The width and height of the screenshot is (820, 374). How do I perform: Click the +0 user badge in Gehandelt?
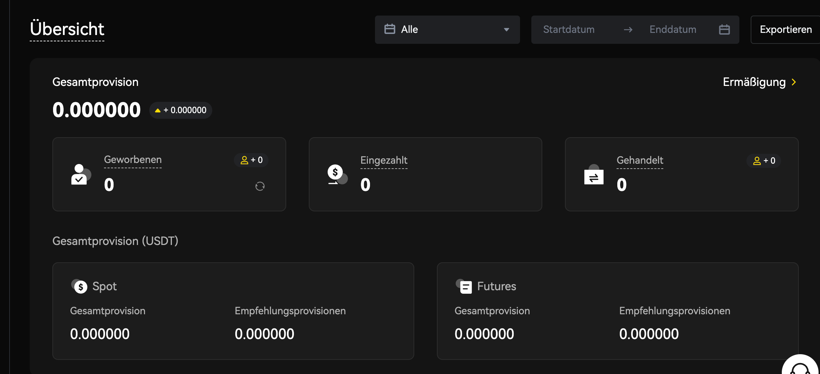(x=764, y=161)
